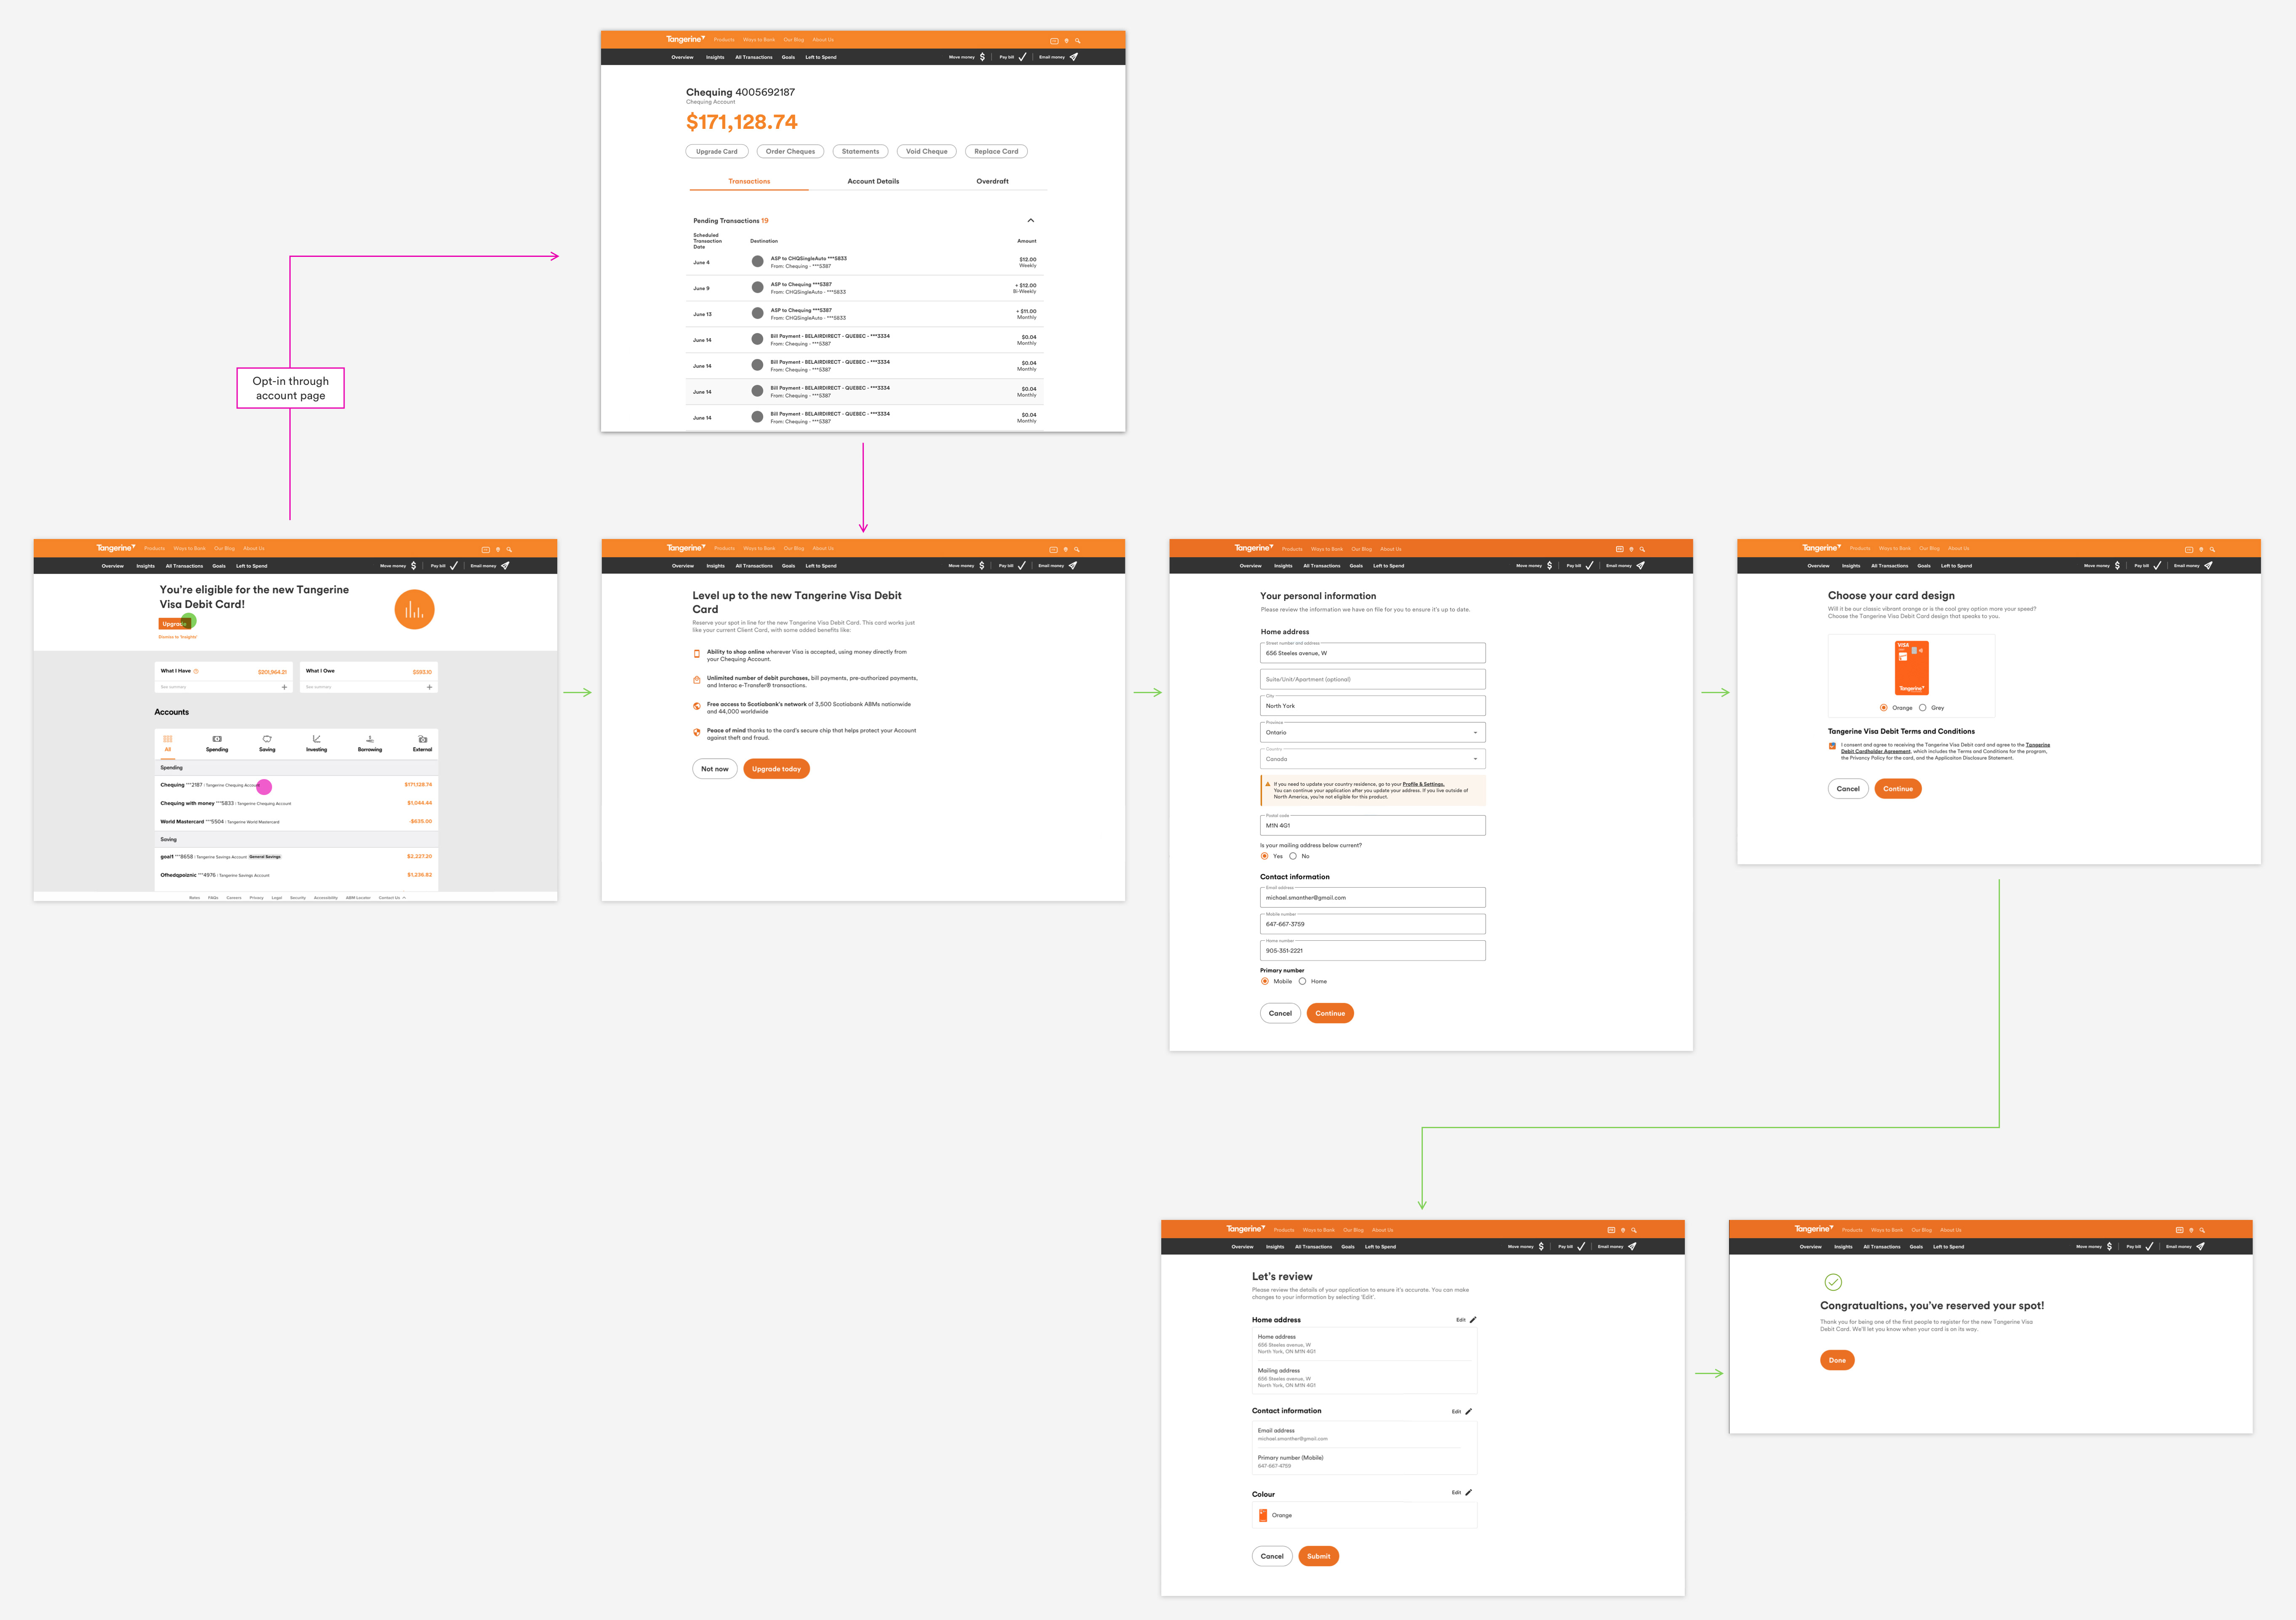Click the Spending category icon on the Accounts screen
The image size is (2296, 1620).
pos(217,739)
